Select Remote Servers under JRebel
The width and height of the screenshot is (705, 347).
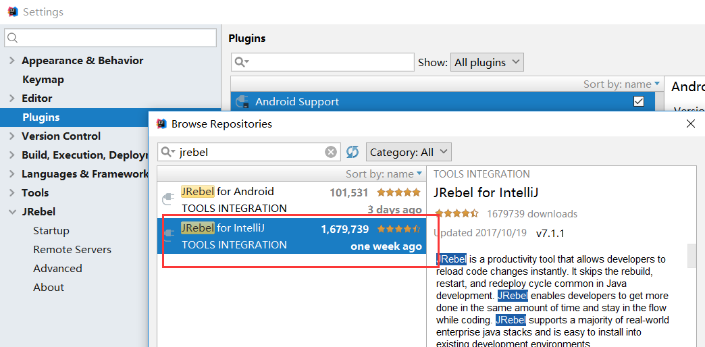[72, 250]
